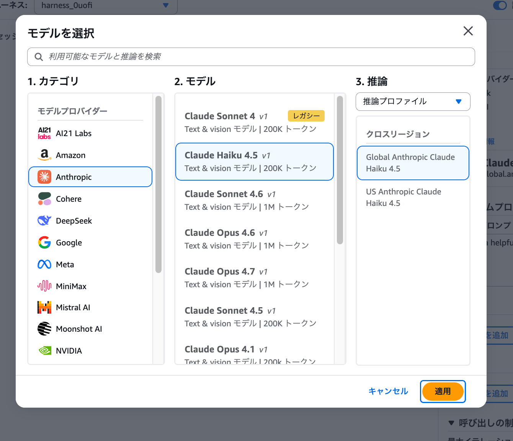Expand the 呼び出しの制 section in background
Viewport: 513px width, 441px height.
click(x=481, y=423)
